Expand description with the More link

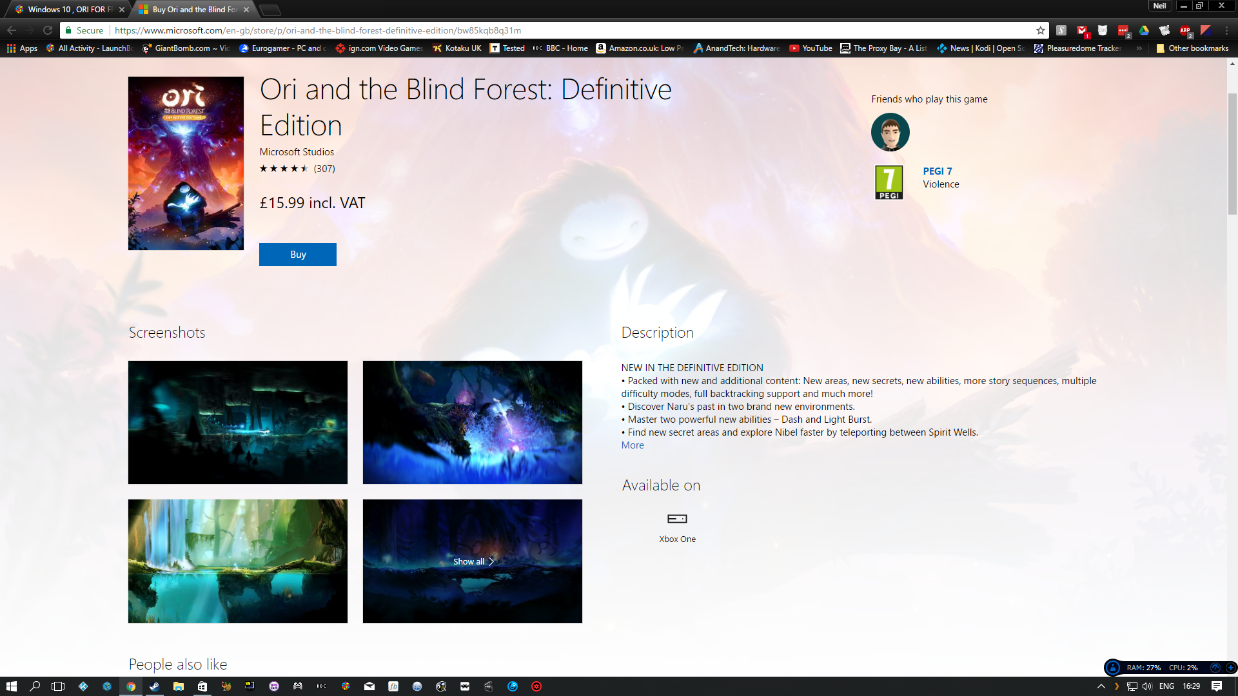(x=632, y=445)
